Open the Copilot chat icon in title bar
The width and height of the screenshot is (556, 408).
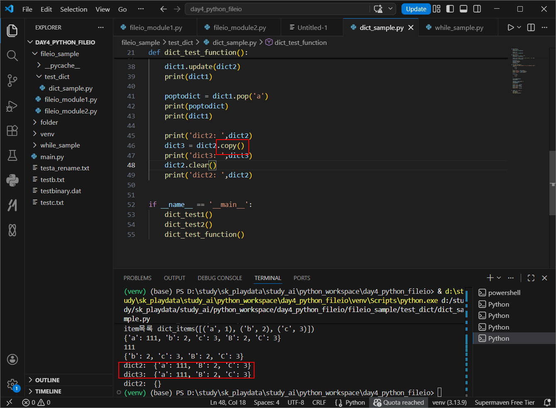click(378, 9)
